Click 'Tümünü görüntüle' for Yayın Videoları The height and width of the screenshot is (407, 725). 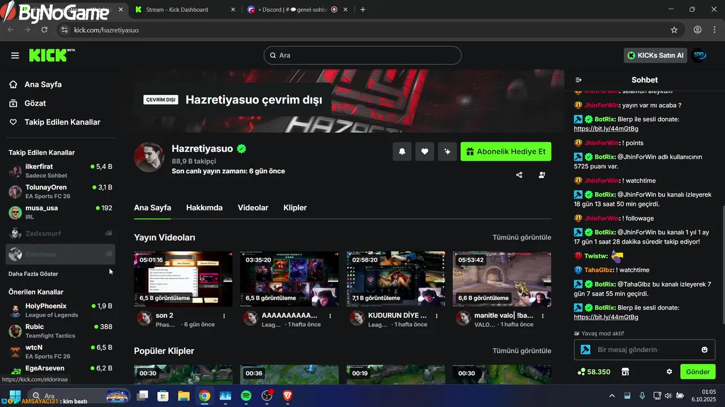point(522,237)
